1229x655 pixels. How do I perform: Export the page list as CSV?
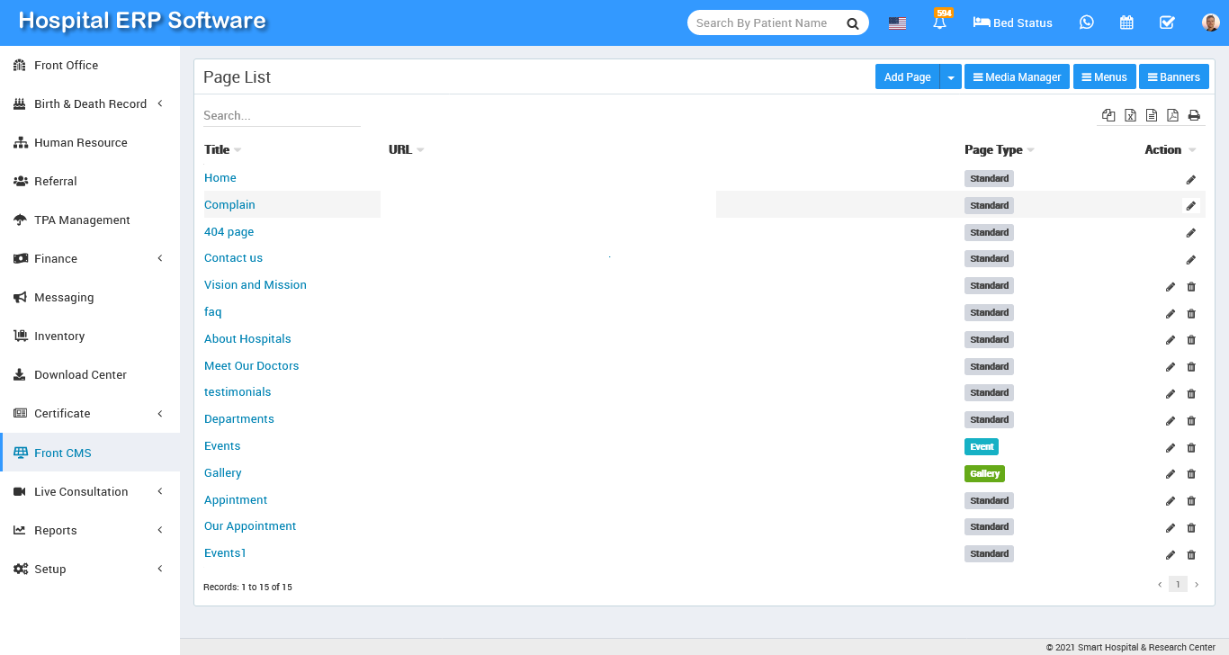coord(1152,115)
